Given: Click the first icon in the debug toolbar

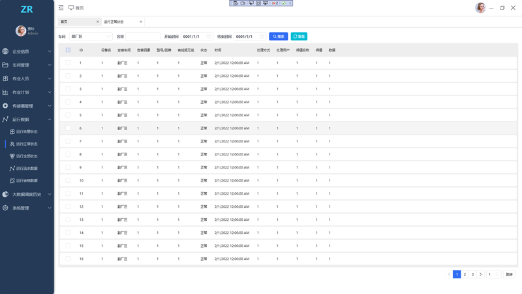Looking at the screenshot, I should pos(236,3).
